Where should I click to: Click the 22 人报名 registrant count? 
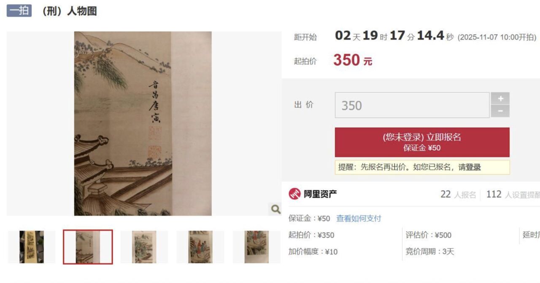click(458, 195)
